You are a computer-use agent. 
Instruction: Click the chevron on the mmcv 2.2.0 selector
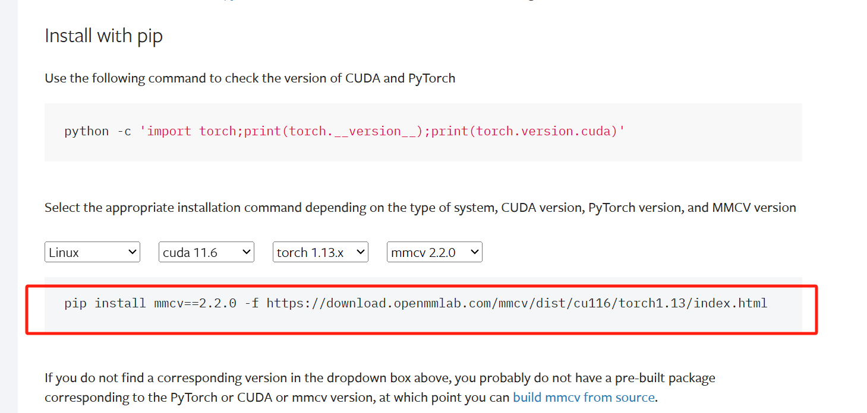(475, 252)
